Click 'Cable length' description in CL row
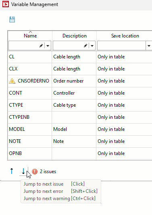Image resolution: width=152 pixels, height=215 pixels. [x=74, y=57]
